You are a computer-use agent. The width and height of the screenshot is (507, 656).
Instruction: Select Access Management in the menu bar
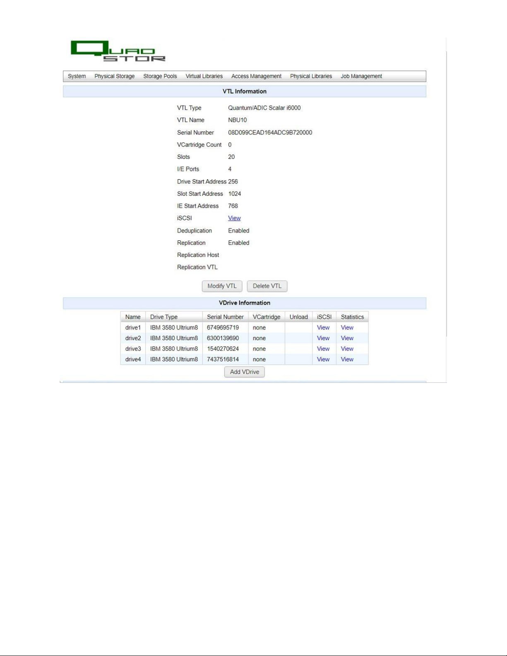pyautogui.click(x=256, y=76)
